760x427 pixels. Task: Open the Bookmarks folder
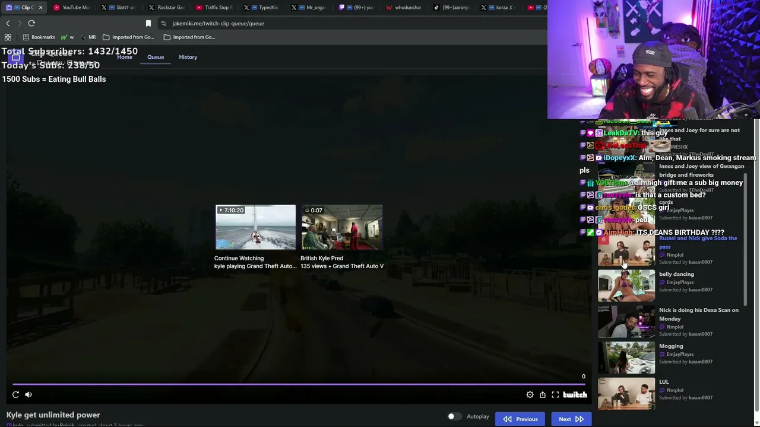click(39, 37)
